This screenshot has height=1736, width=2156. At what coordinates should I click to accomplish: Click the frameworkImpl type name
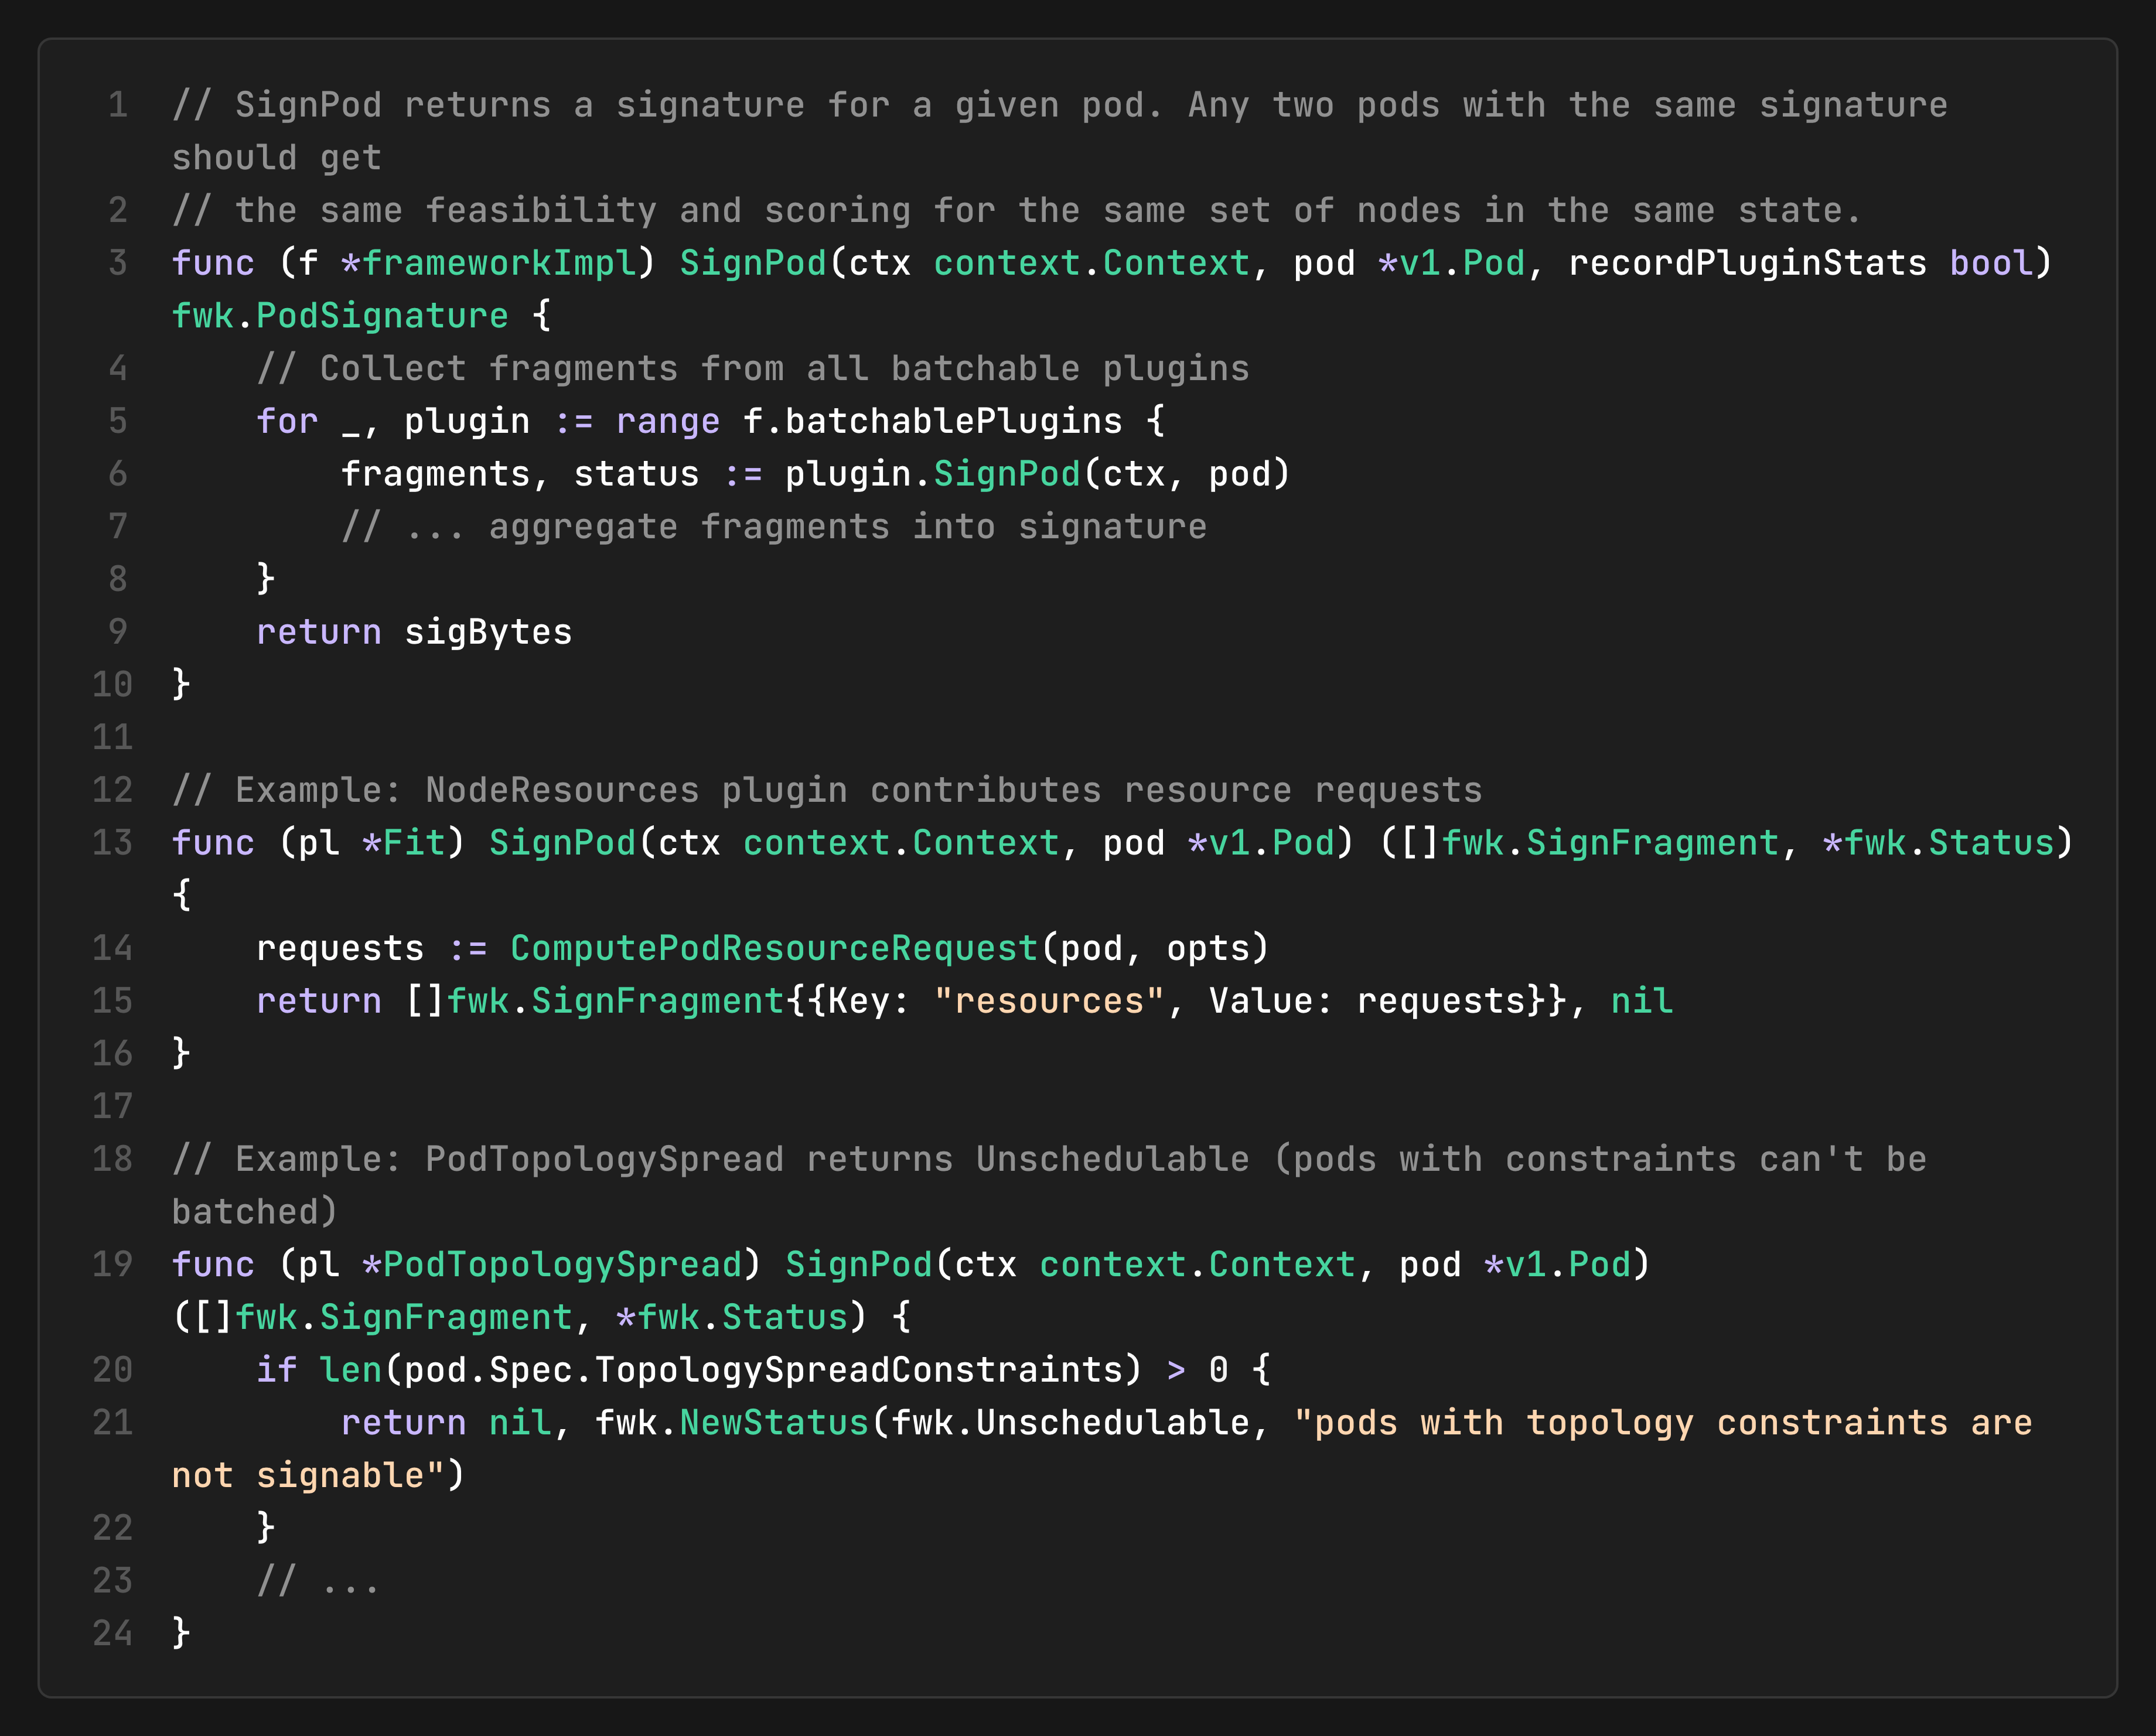(x=498, y=263)
